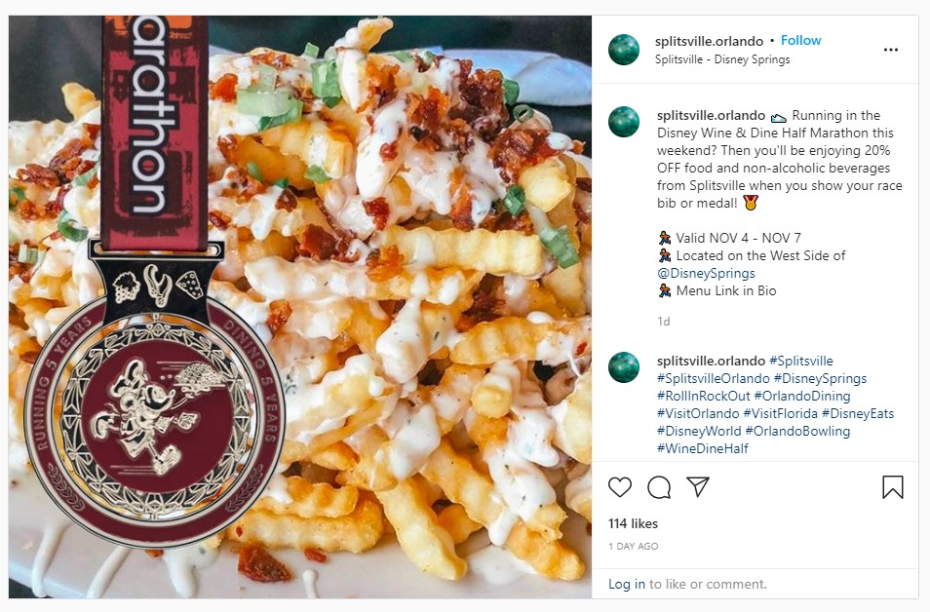Save the post with the bookmark icon
Image resolution: width=930 pixels, height=612 pixels.
point(893,487)
